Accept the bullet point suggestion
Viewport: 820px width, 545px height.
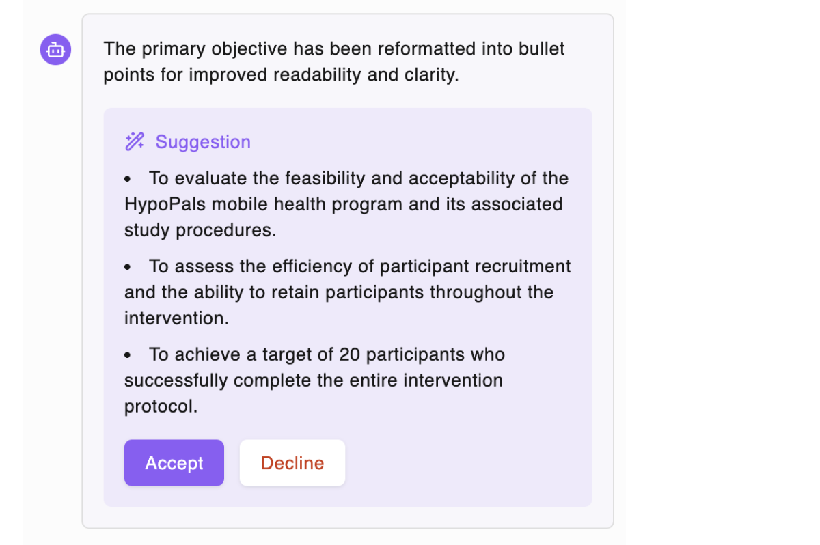click(x=174, y=462)
